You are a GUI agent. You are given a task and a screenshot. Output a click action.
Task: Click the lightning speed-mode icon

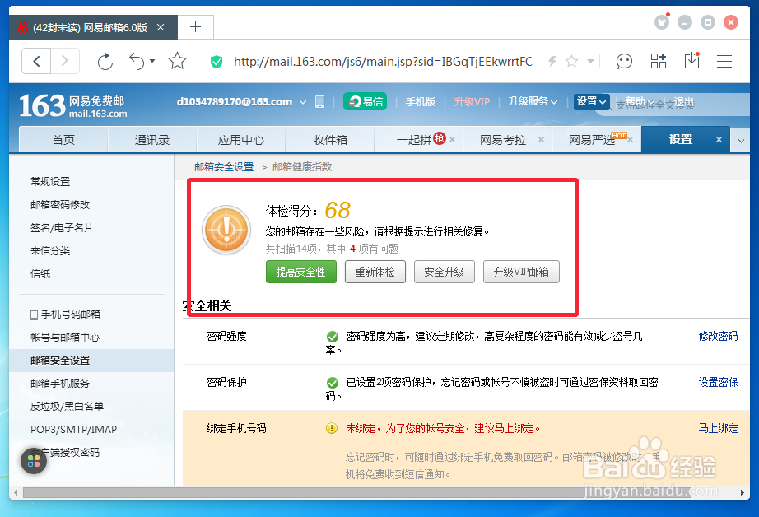point(552,61)
